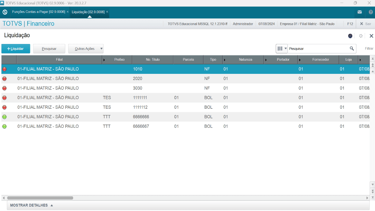The height and width of the screenshot is (211, 375).
Task: Click the Liquidar button
Action: [x=16, y=49]
